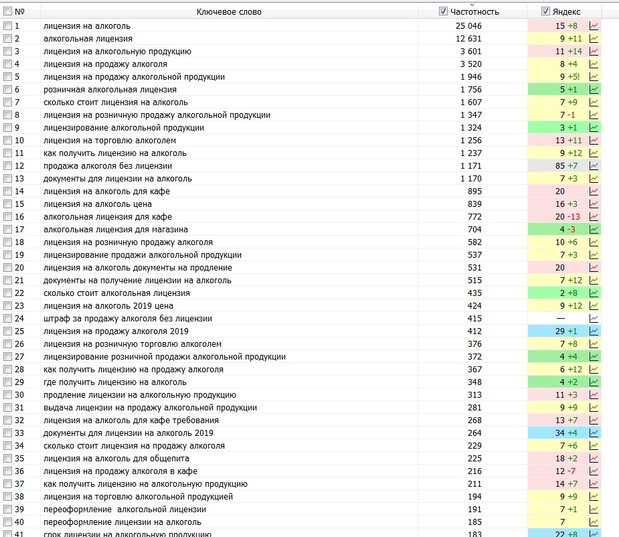
Task: Select keyword 'лицензия на алкоголь 2019 цена'
Action: 108,306
